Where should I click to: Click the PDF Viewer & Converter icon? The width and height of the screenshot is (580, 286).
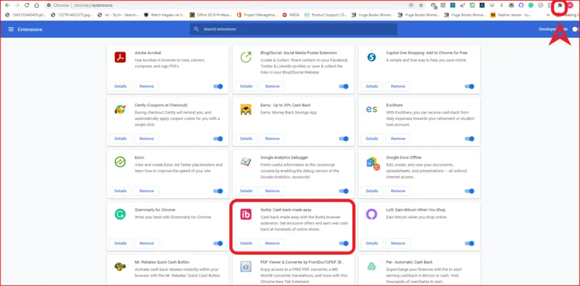pos(246,266)
